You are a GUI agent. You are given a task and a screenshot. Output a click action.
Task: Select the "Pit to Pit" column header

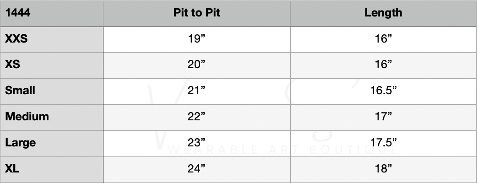(x=197, y=13)
